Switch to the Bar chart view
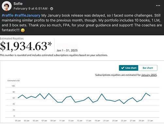164x124 pixels. click(148, 68)
